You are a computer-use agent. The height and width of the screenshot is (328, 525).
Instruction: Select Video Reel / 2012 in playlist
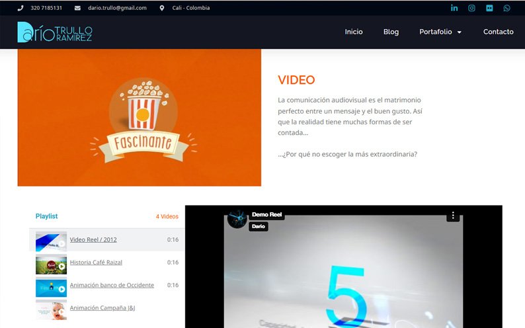coord(93,239)
